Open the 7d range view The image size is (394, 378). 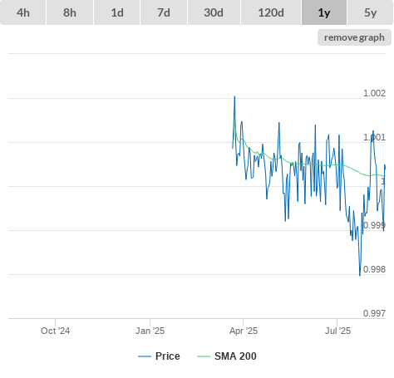click(x=164, y=12)
